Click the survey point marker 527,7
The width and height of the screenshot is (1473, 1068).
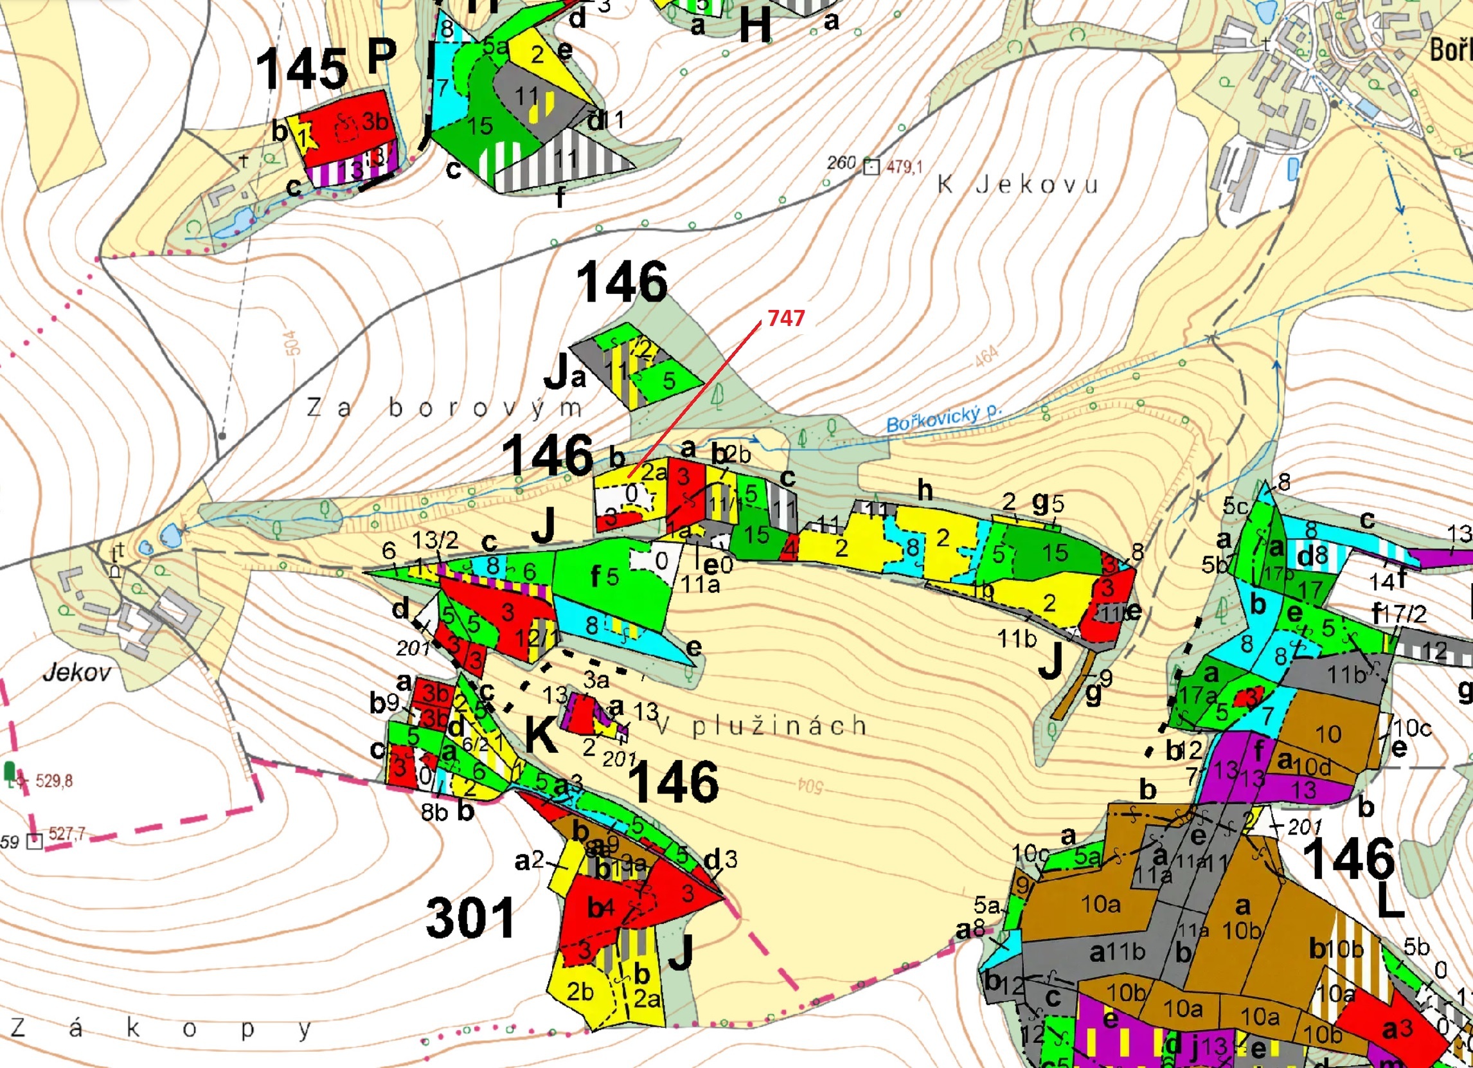pos(35,842)
